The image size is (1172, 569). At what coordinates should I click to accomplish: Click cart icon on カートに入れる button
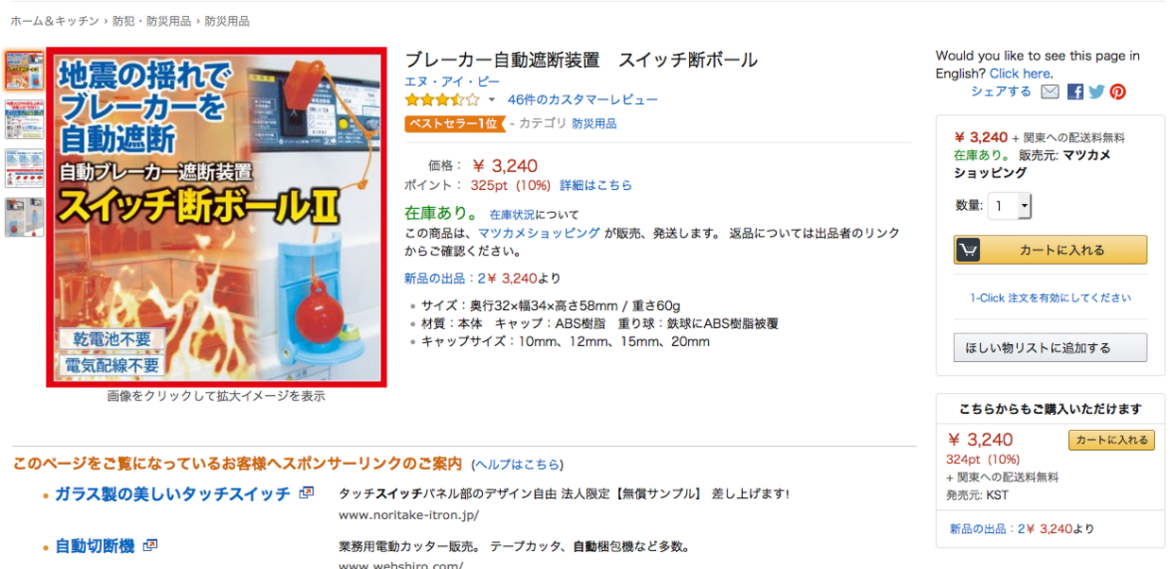(968, 250)
